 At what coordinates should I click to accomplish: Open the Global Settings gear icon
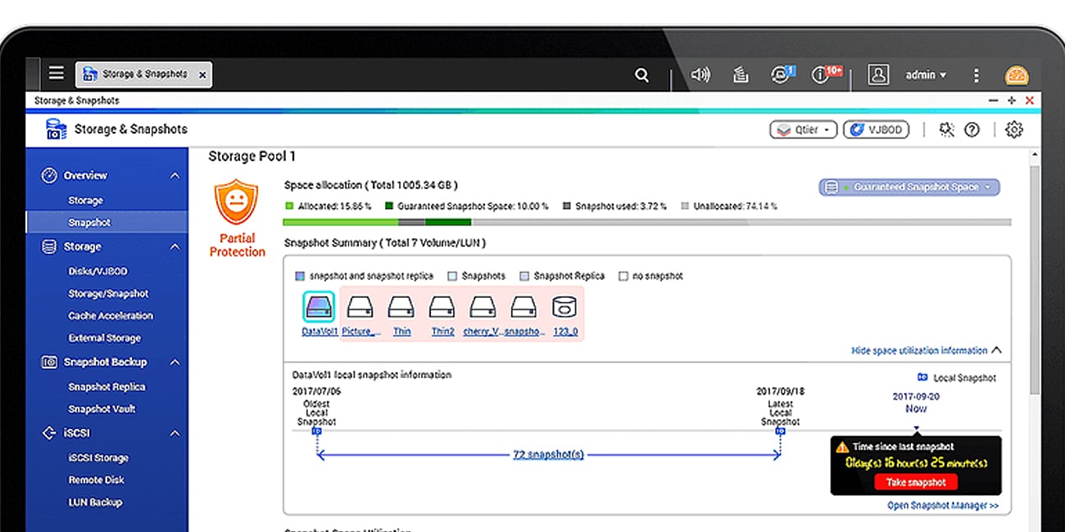(x=1014, y=129)
